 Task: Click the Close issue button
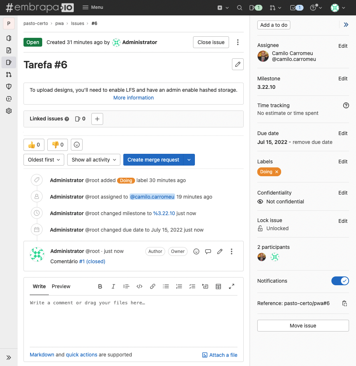click(x=211, y=42)
